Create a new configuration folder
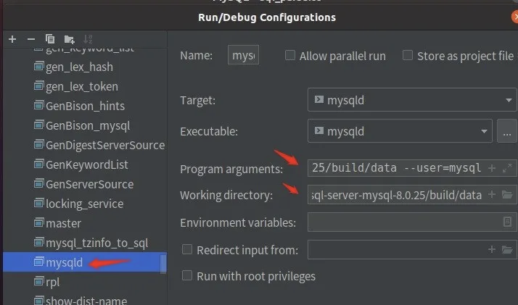Image resolution: width=518 pixels, height=305 pixels. click(x=69, y=38)
